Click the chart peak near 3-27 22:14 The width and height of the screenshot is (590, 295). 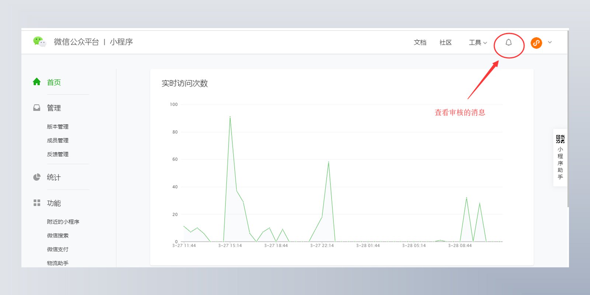point(329,162)
